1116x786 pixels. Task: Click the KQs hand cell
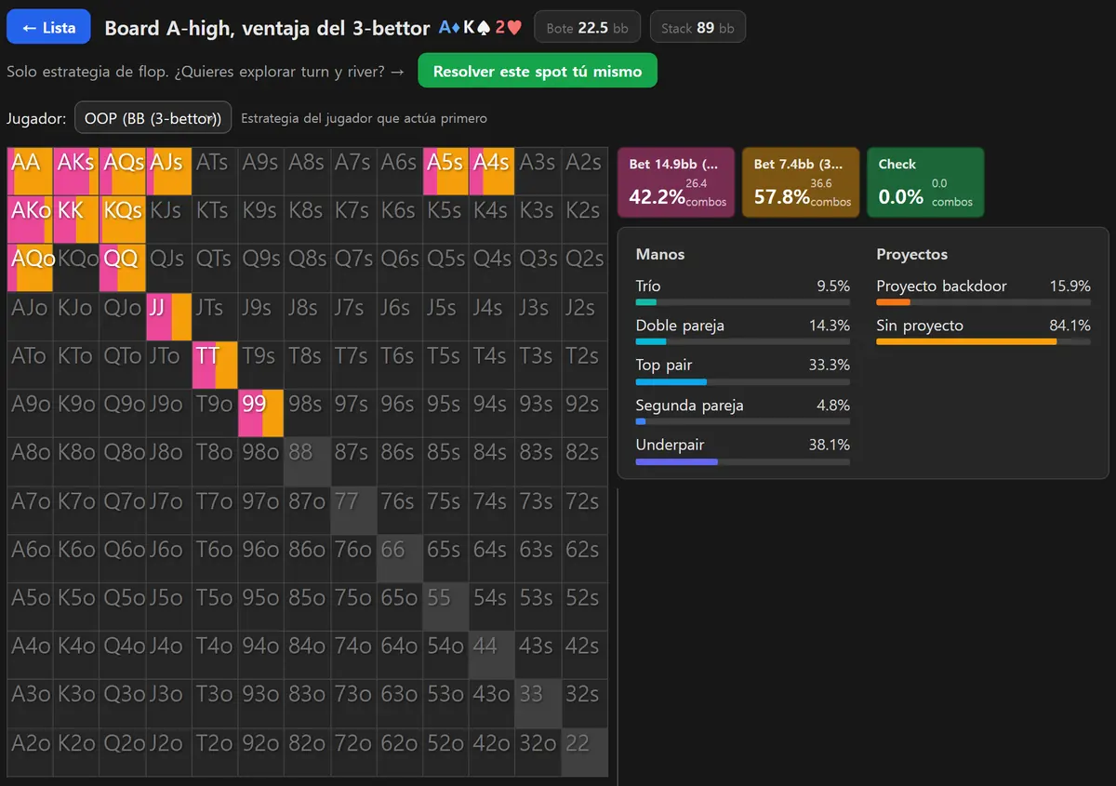click(122, 220)
